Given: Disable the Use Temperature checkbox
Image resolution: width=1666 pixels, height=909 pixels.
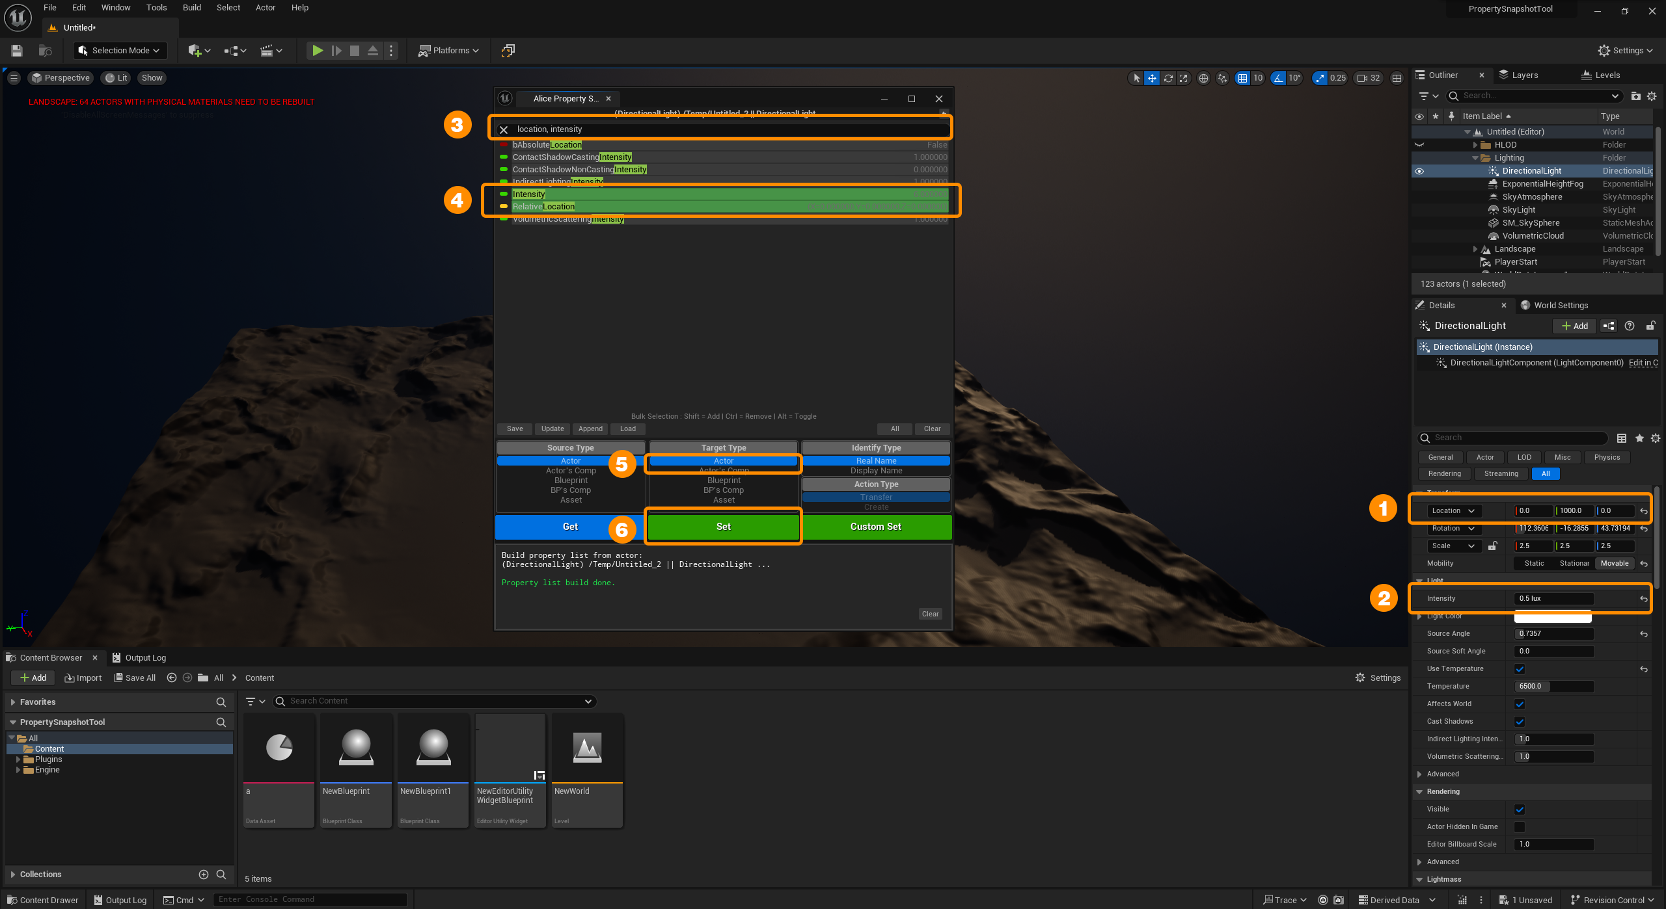Looking at the screenshot, I should tap(1520, 668).
